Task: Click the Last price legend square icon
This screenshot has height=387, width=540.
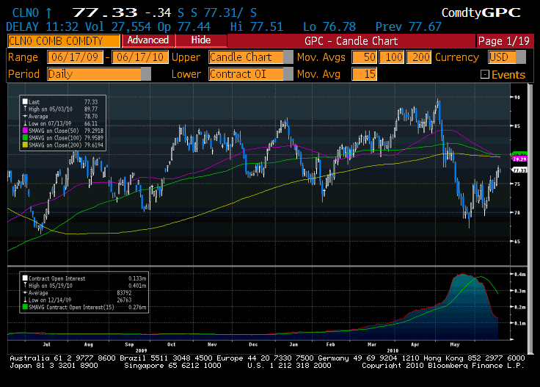Action: [x=25, y=102]
